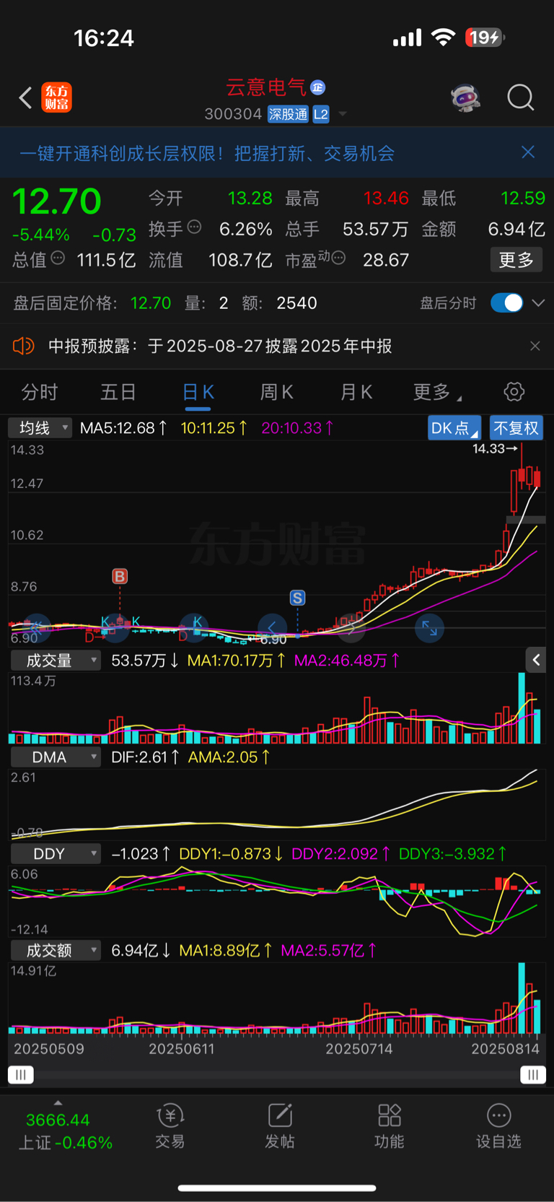Open the DMA indicator dropdown

point(55,757)
